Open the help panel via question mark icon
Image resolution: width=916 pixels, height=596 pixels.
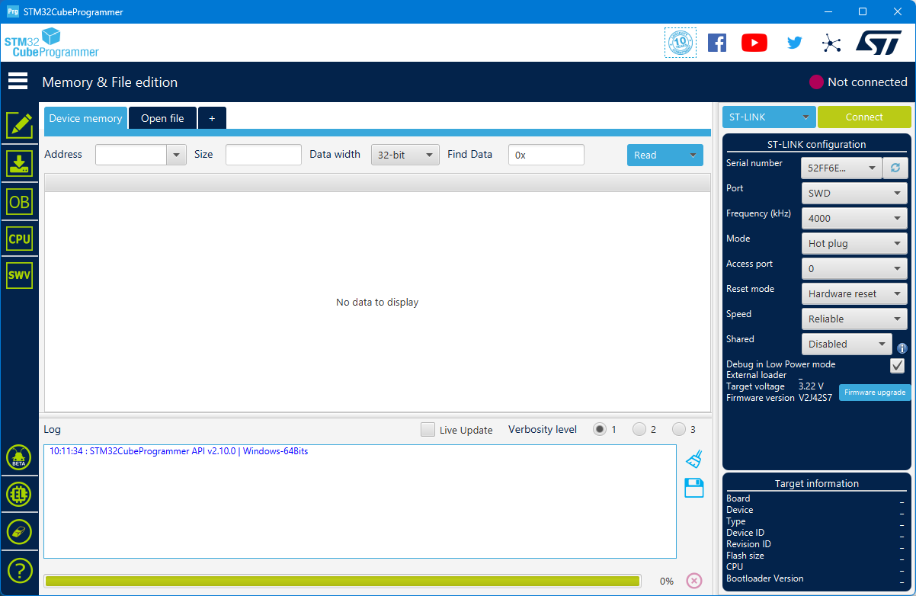(x=18, y=570)
